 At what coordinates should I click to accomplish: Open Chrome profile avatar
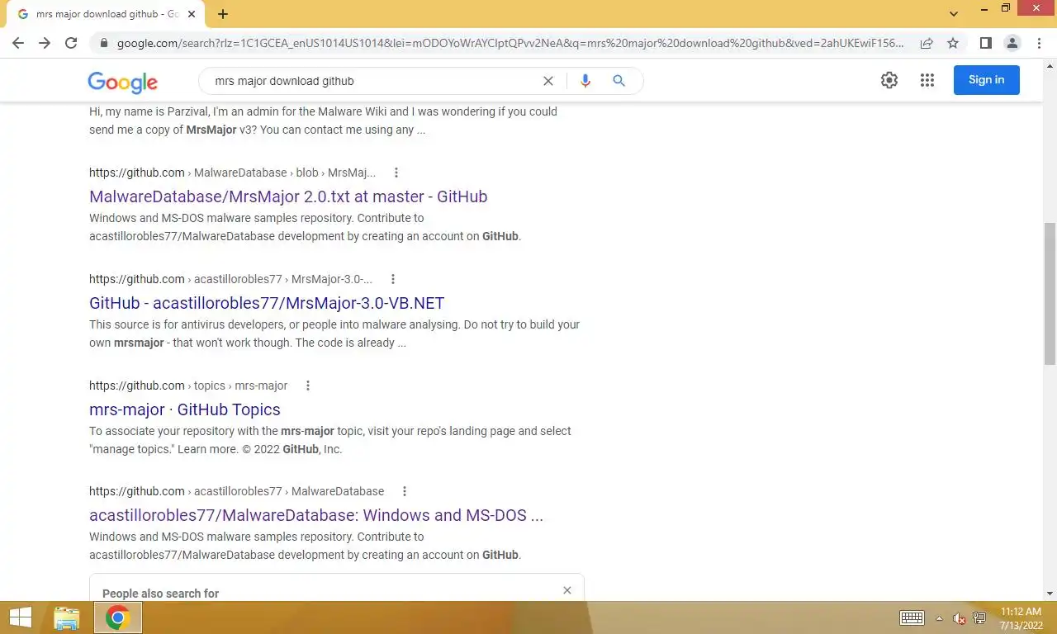[x=1012, y=43]
